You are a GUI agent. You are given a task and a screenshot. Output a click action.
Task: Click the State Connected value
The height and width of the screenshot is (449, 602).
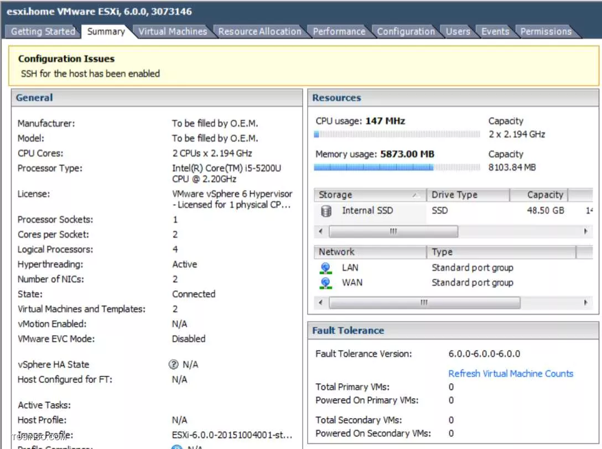pos(194,294)
